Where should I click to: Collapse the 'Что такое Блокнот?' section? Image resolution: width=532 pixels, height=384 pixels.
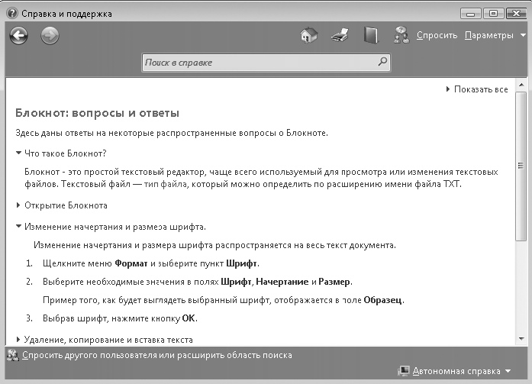(65, 153)
